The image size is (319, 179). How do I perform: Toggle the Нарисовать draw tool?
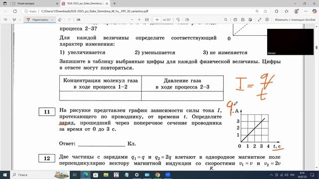click(x=37, y=20)
